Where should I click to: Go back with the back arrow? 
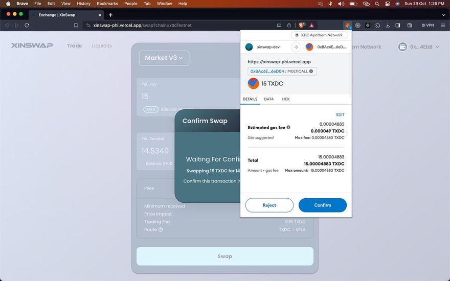click(x=7, y=25)
